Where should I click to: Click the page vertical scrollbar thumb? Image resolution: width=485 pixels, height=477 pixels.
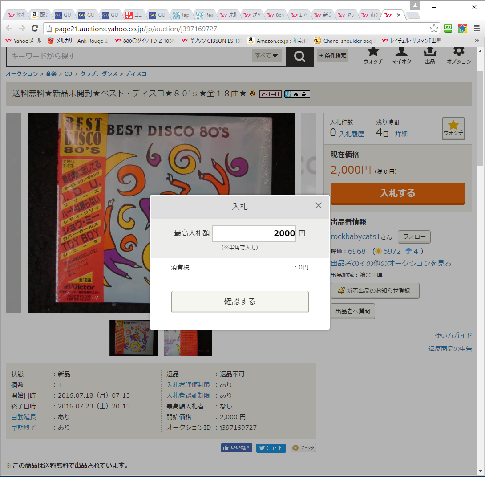(x=480, y=118)
